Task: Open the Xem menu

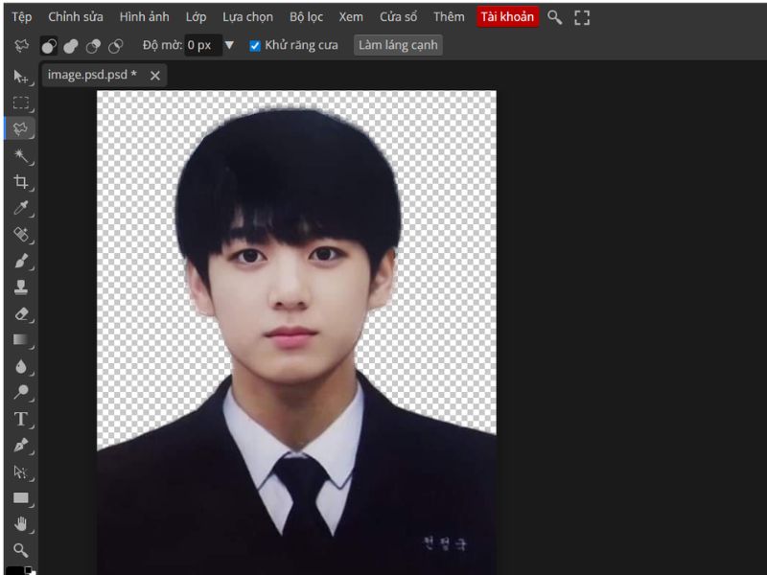Action: tap(351, 17)
